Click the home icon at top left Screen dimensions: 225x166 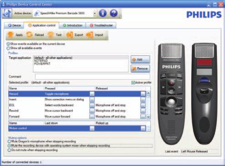tap(7, 13)
